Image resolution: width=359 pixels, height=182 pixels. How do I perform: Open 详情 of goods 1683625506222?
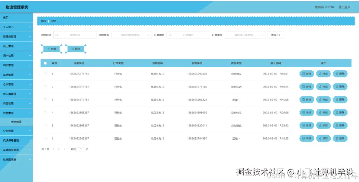tap(307, 100)
